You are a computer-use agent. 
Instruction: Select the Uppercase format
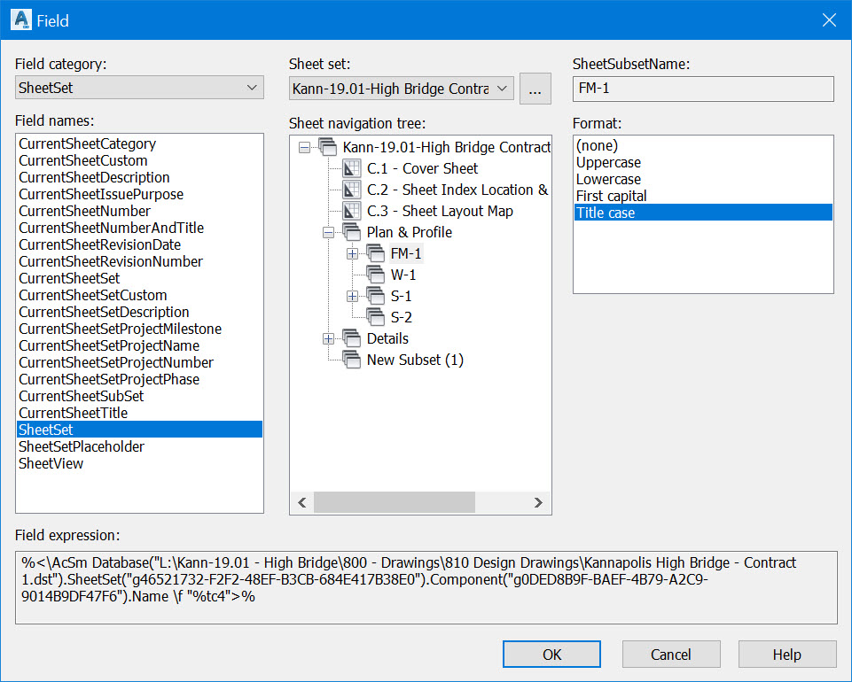tap(703, 162)
